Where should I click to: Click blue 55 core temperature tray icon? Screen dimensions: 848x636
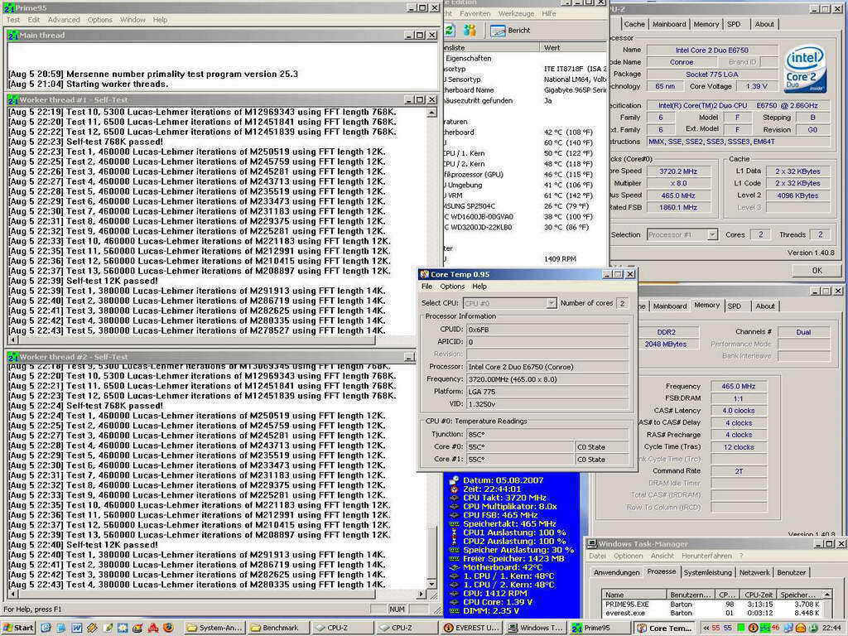point(727,628)
